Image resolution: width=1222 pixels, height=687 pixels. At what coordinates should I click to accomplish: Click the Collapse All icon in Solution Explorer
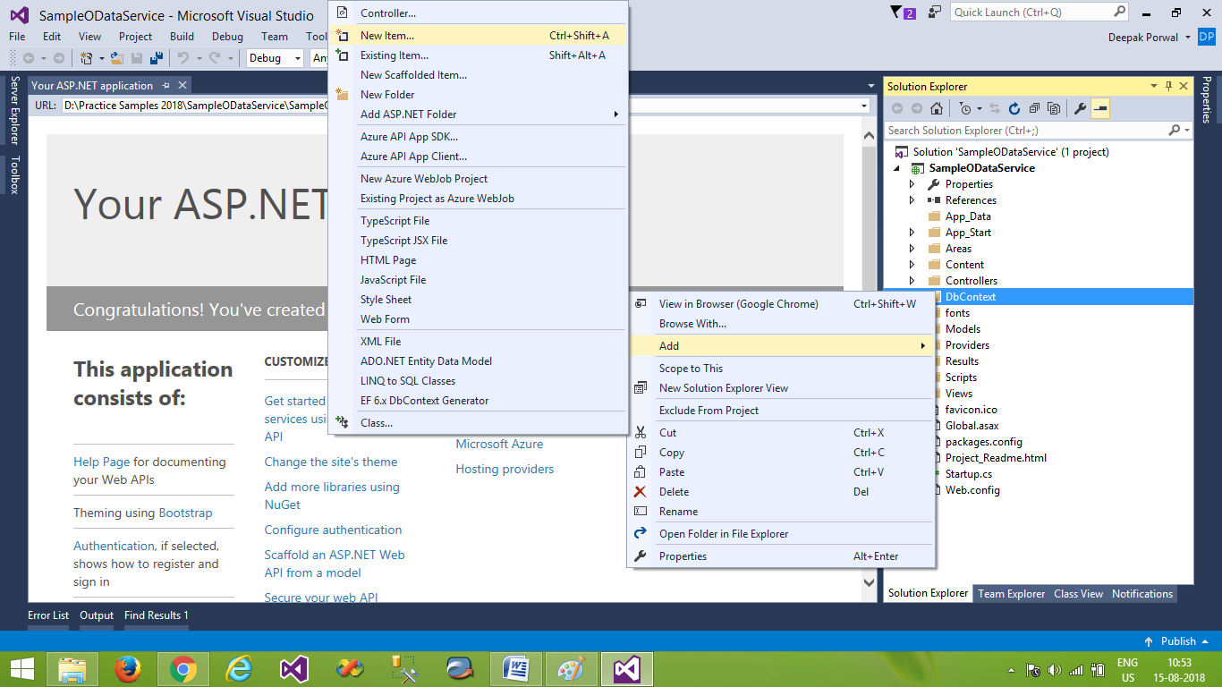[1033, 107]
